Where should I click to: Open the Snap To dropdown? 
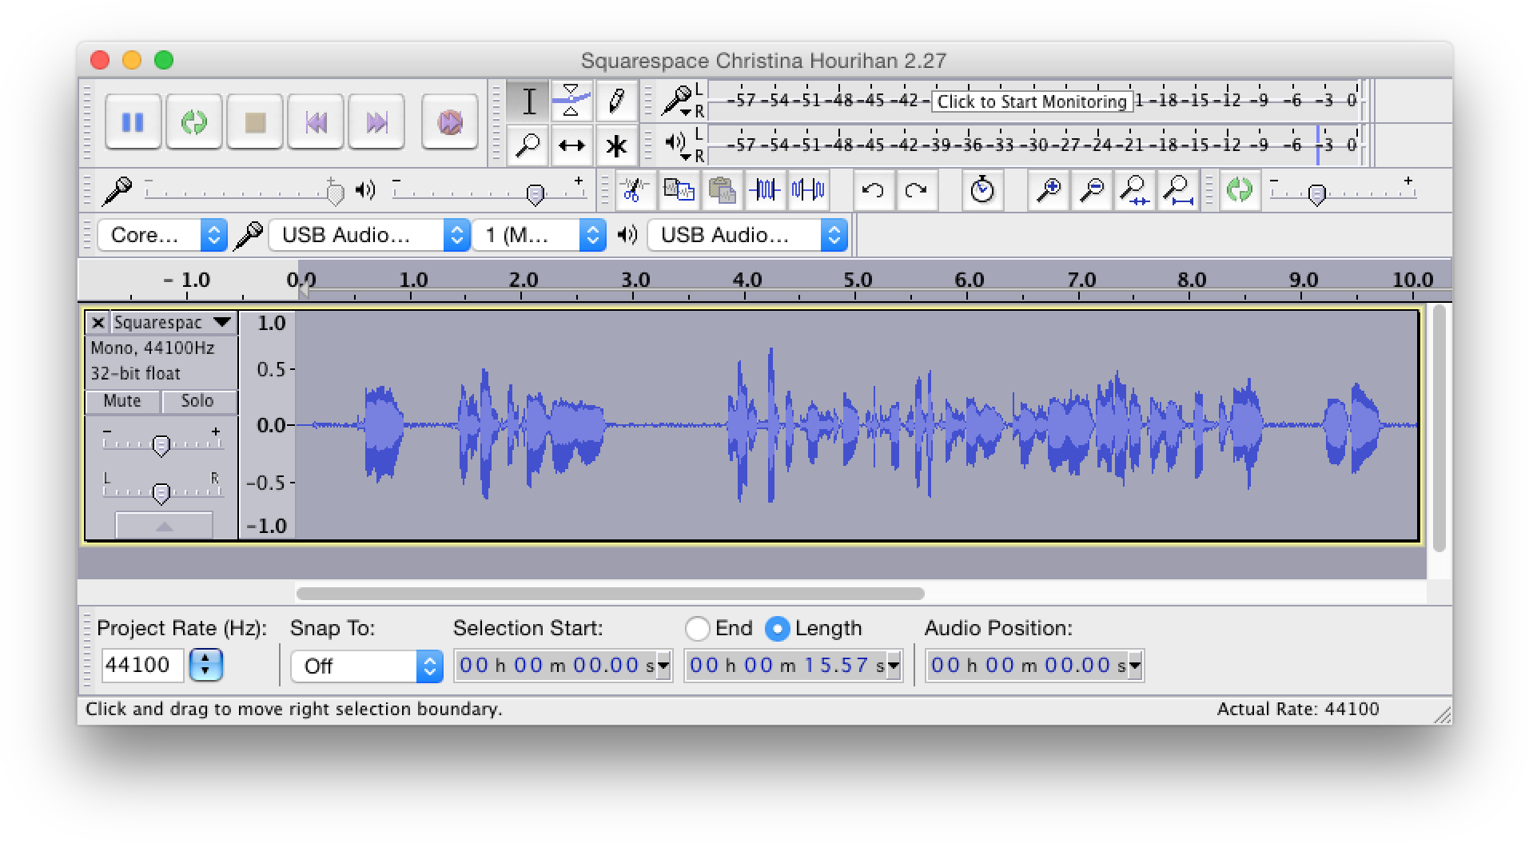pos(366,666)
